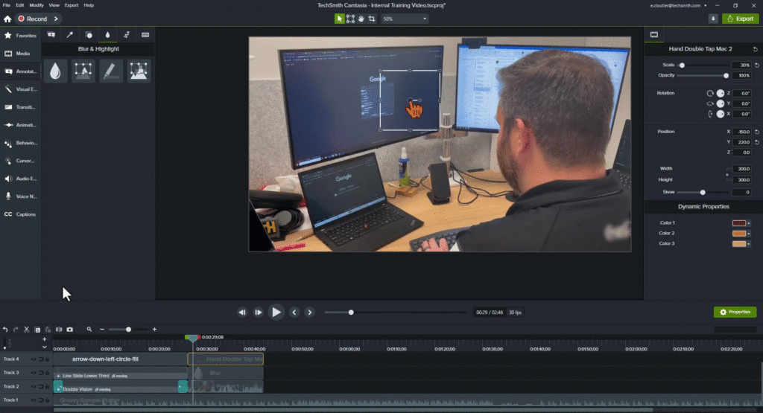763x413 pixels.
Task: Go to the Home screen icon
Action: [7, 19]
